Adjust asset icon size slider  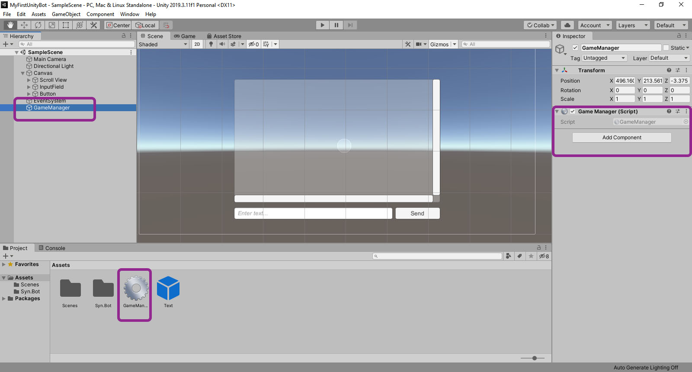[x=535, y=358]
